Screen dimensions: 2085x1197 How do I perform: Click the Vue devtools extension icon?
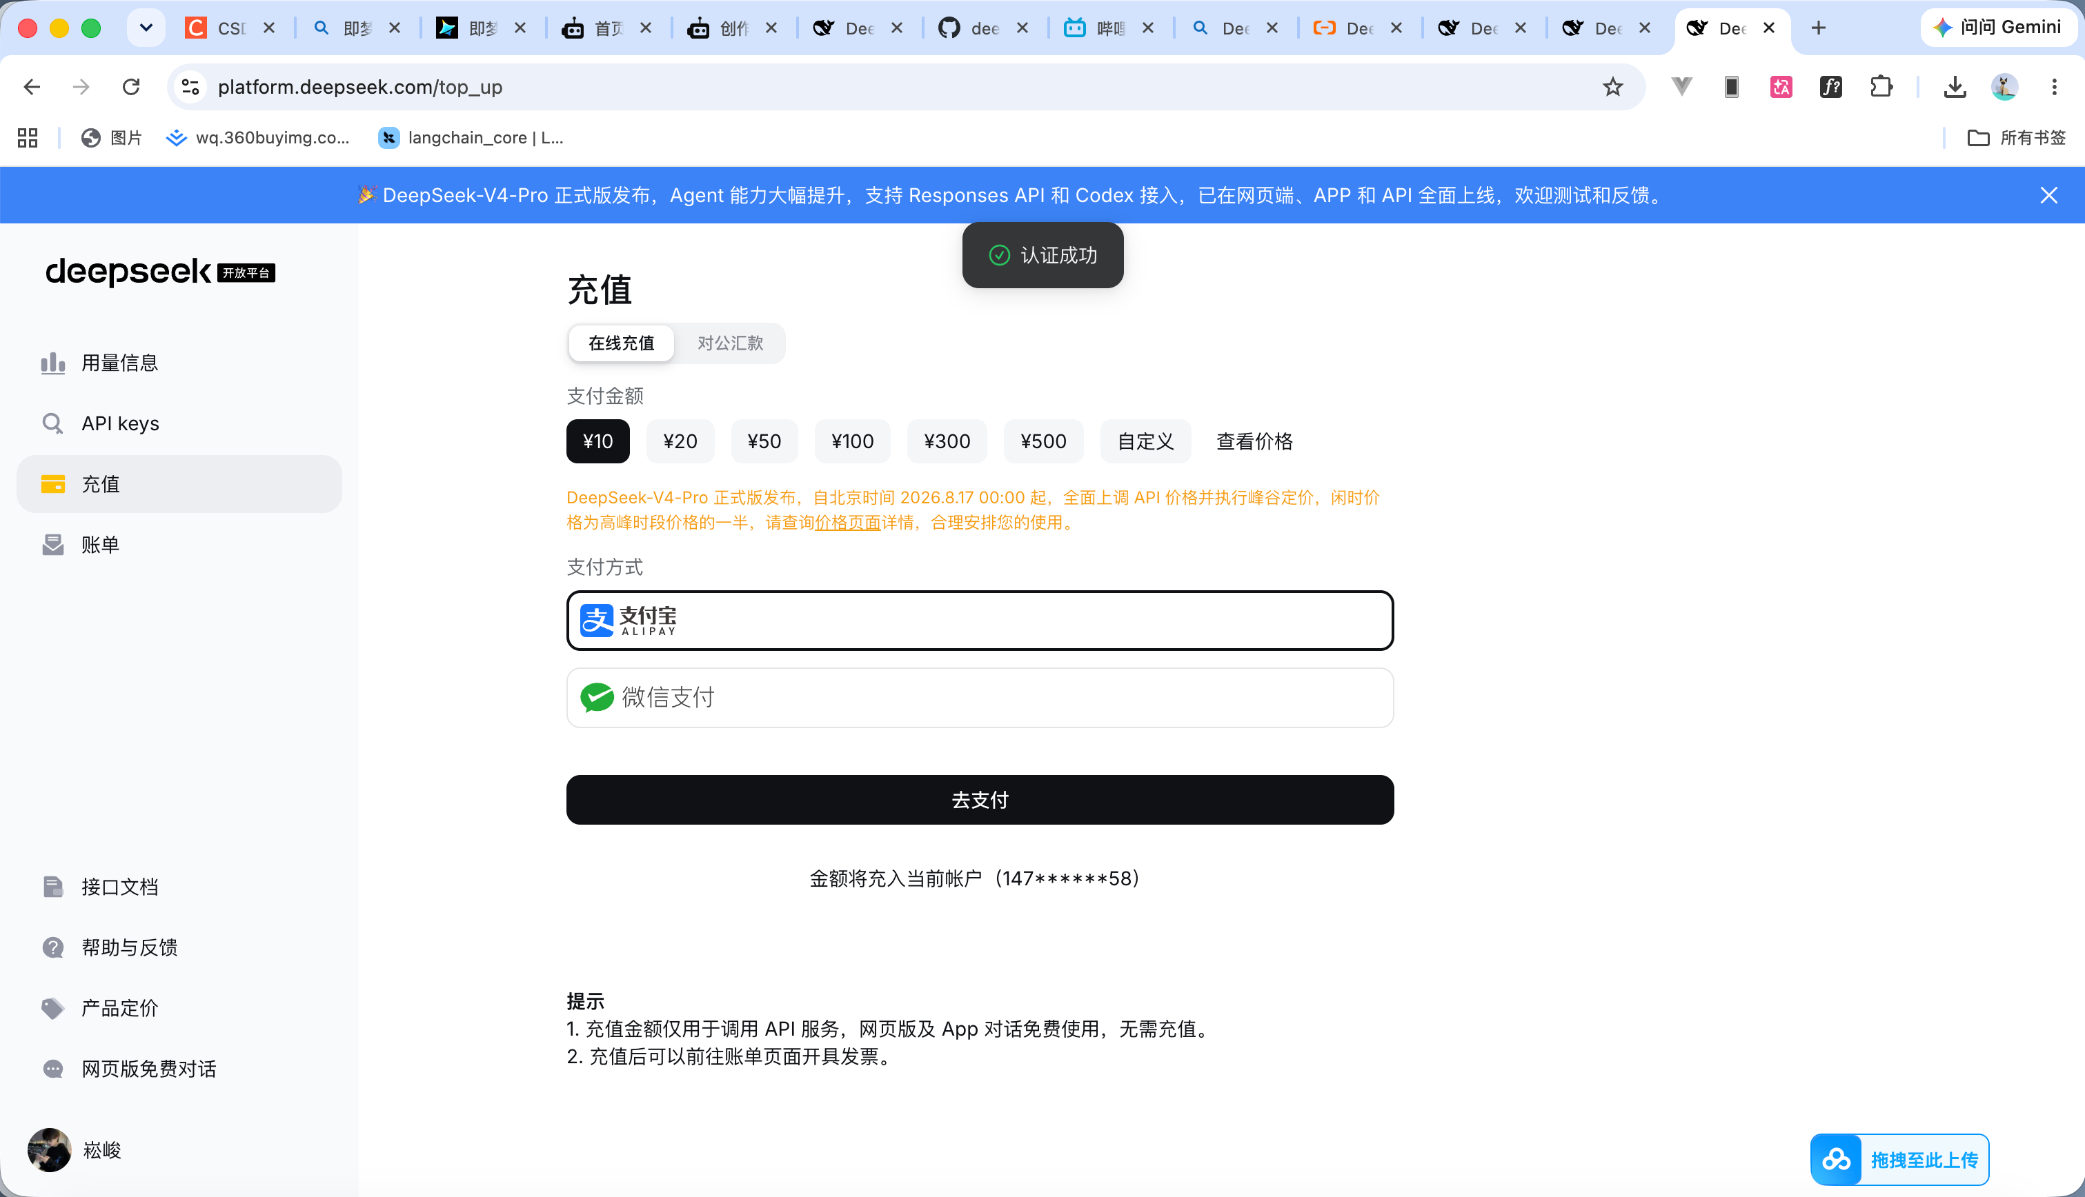pos(1681,86)
